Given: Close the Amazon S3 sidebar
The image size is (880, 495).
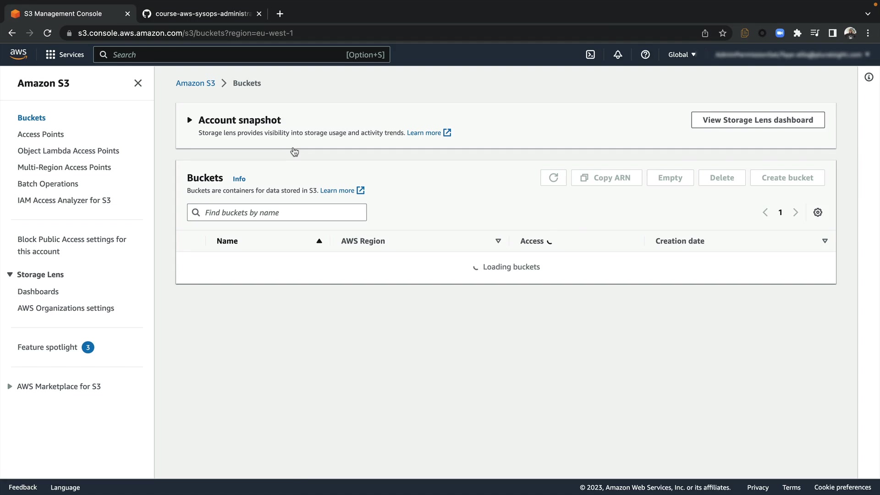Looking at the screenshot, I should [x=138, y=83].
